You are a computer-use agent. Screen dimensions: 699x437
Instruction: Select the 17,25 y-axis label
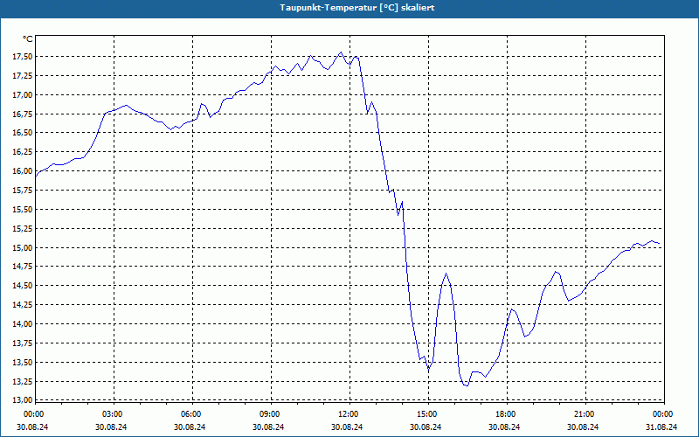[23, 76]
